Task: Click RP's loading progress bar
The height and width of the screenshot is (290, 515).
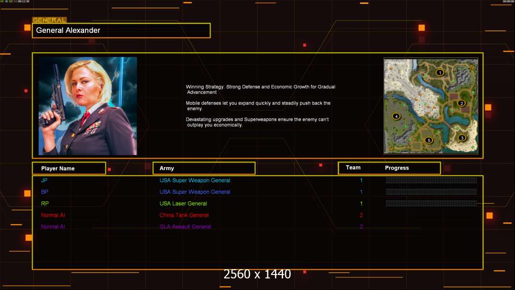Action: tap(431, 203)
